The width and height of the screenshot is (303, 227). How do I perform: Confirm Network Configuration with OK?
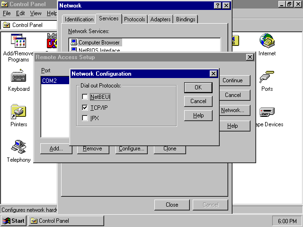point(198,87)
